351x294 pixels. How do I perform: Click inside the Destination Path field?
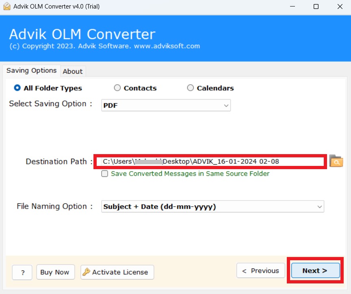click(210, 161)
